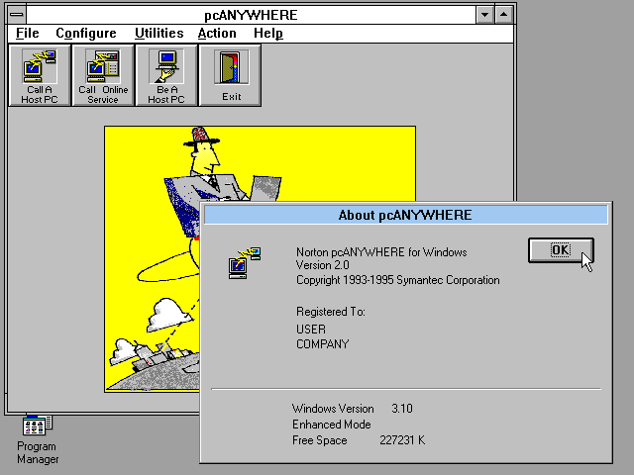Open the pcANYWHERE window control menu box

click(17, 15)
